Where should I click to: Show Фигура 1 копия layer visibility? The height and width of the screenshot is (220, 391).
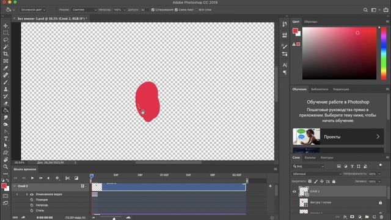294,202
